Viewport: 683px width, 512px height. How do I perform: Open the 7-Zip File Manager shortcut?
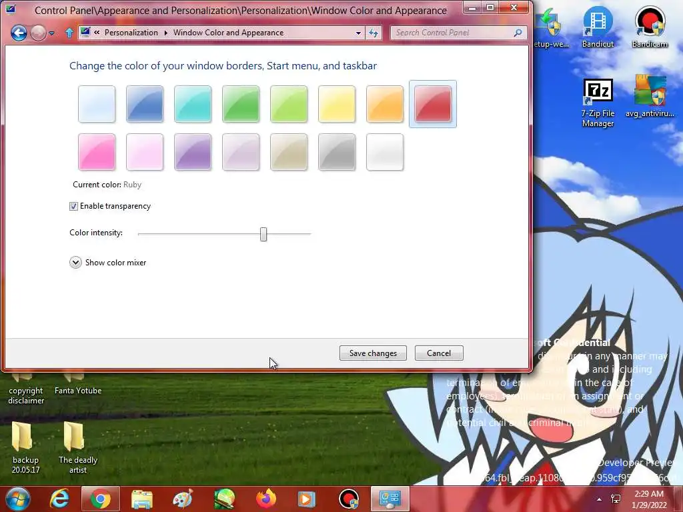click(x=598, y=103)
